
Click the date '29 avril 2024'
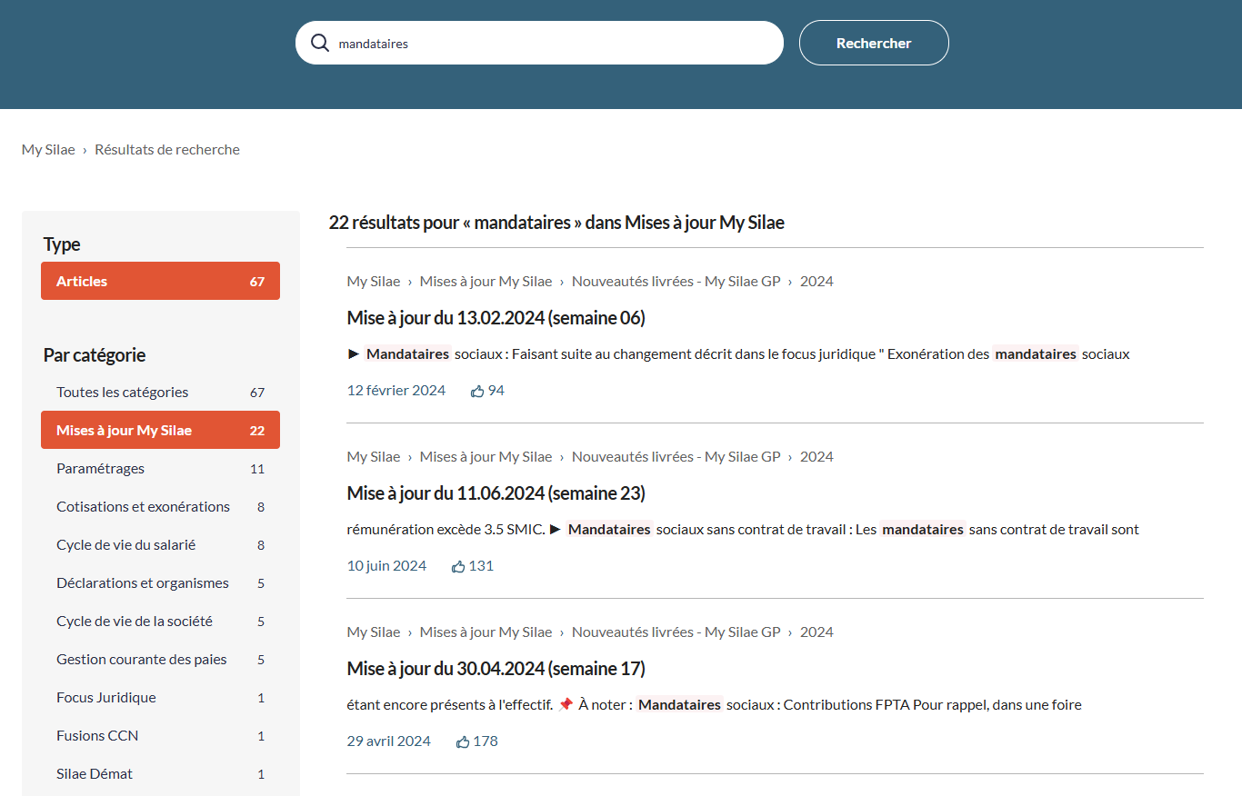click(x=389, y=741)
